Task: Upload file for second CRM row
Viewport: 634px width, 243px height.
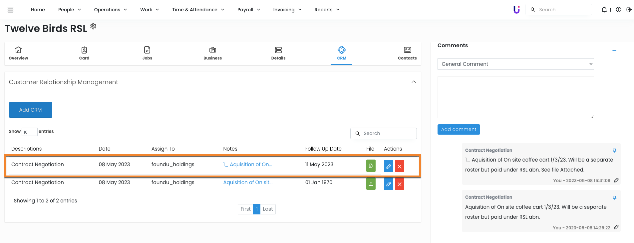Action: coord(371,184)
